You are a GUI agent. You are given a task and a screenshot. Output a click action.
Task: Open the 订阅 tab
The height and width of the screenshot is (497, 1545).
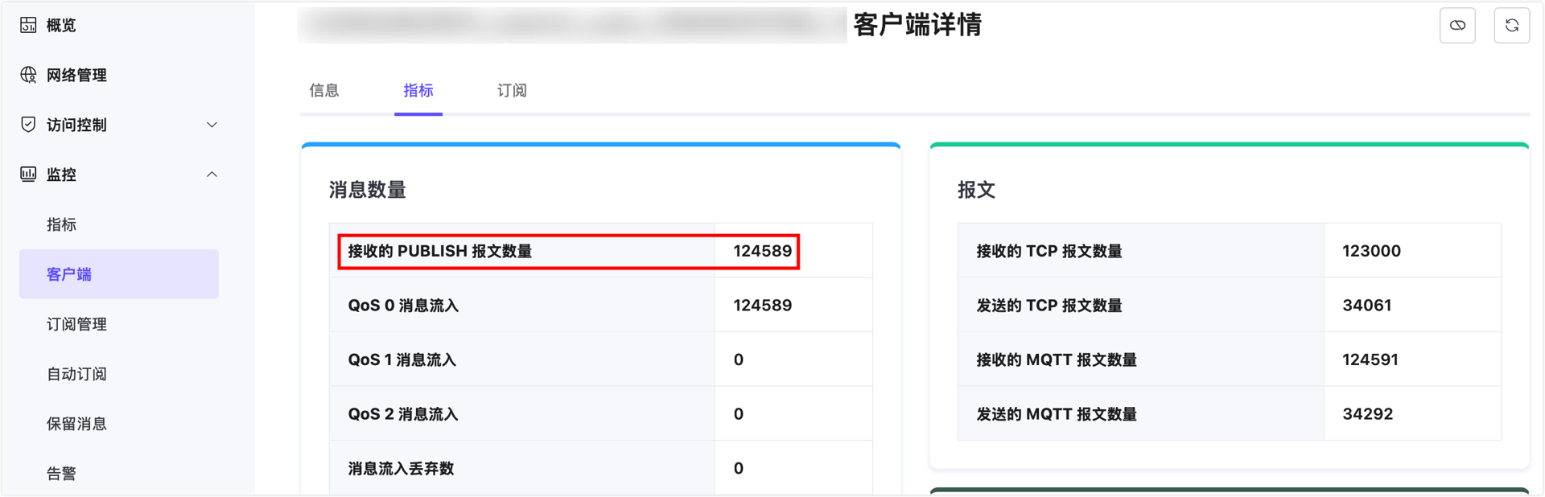click(x=512, y=90)
